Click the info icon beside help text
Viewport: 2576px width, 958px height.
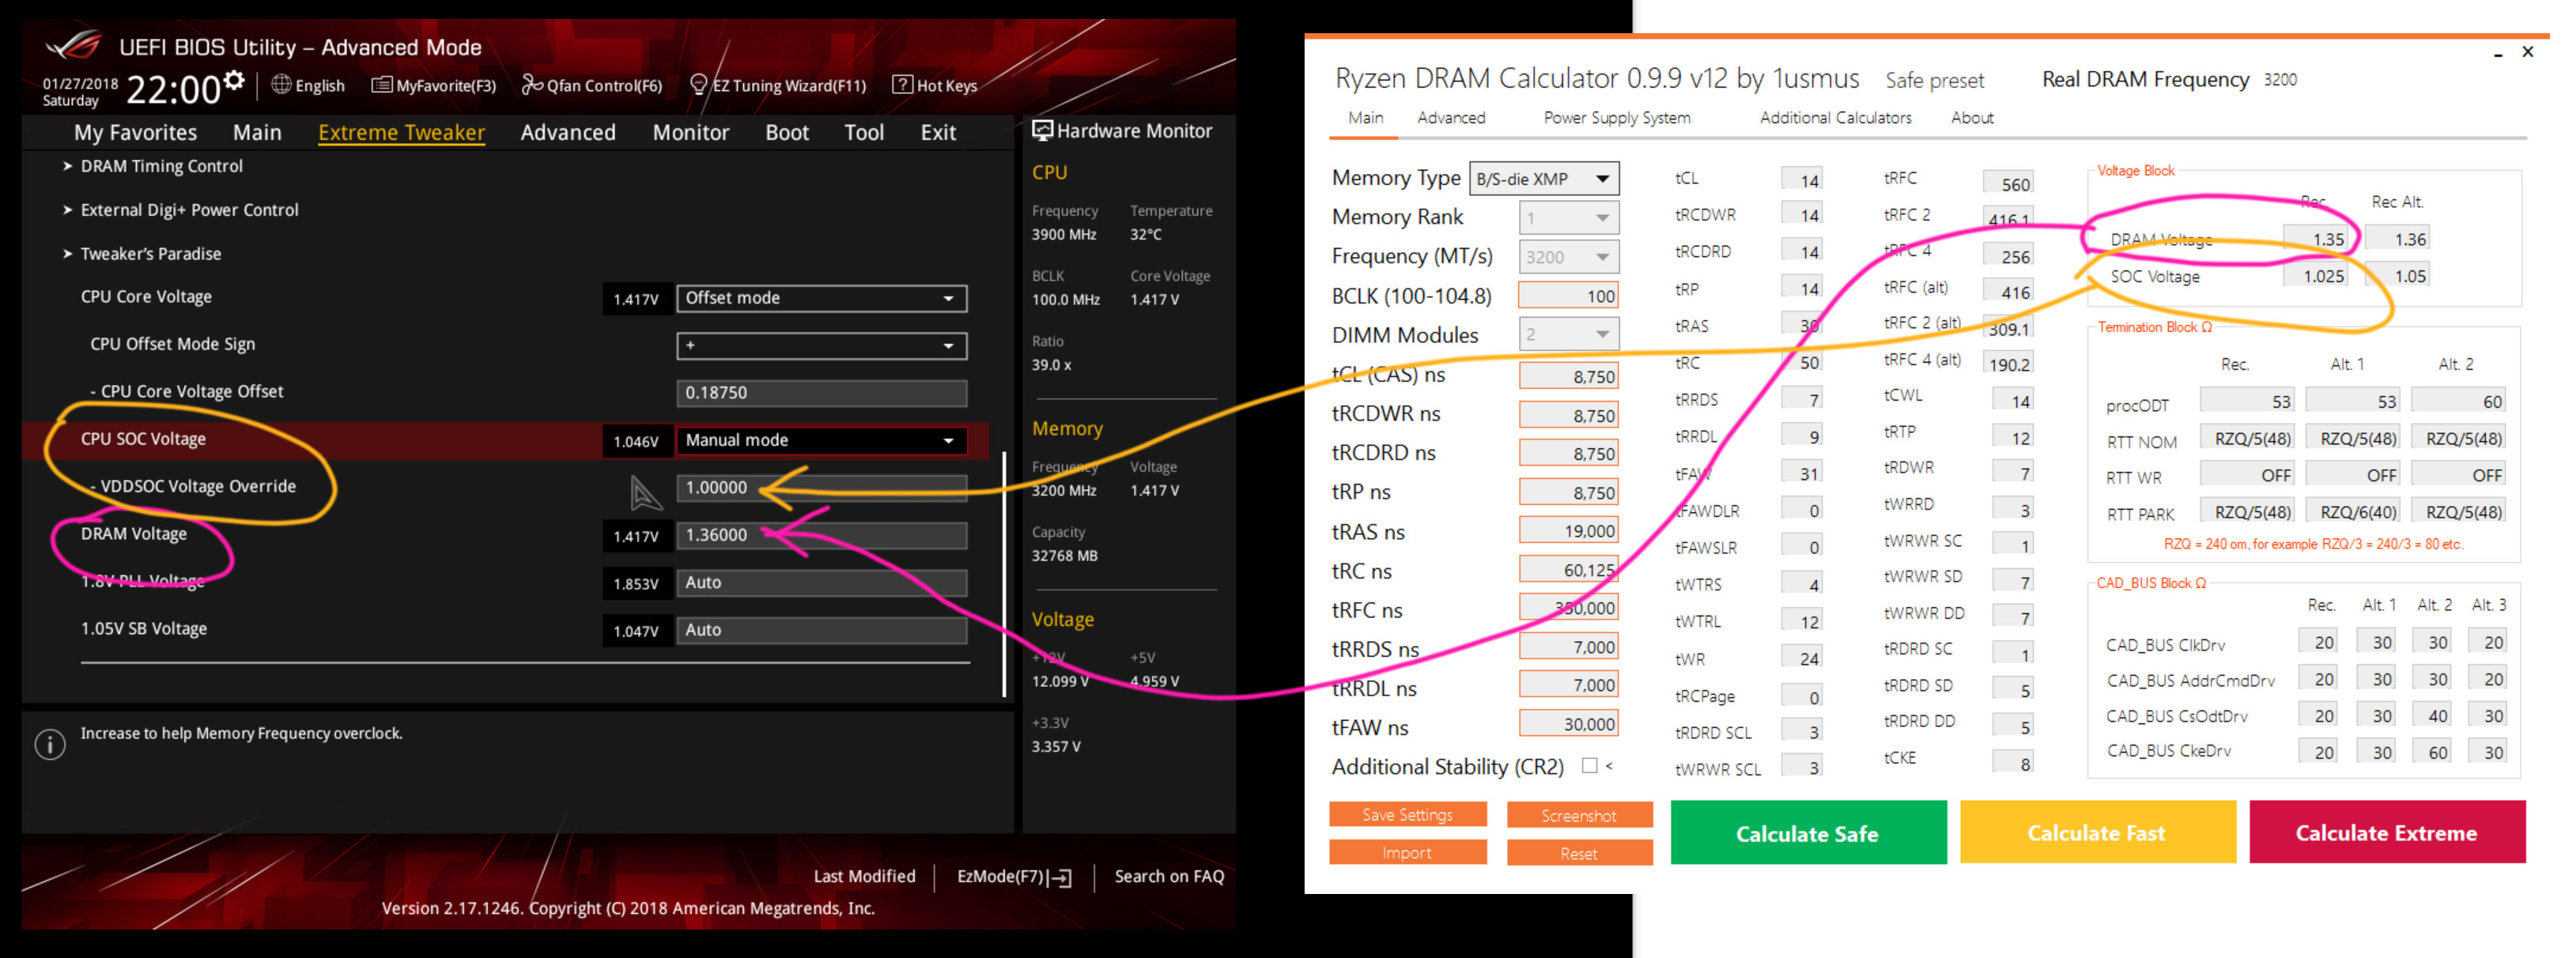pos(50,744)
